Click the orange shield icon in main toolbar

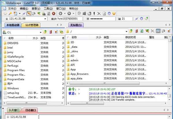point(114,14)
